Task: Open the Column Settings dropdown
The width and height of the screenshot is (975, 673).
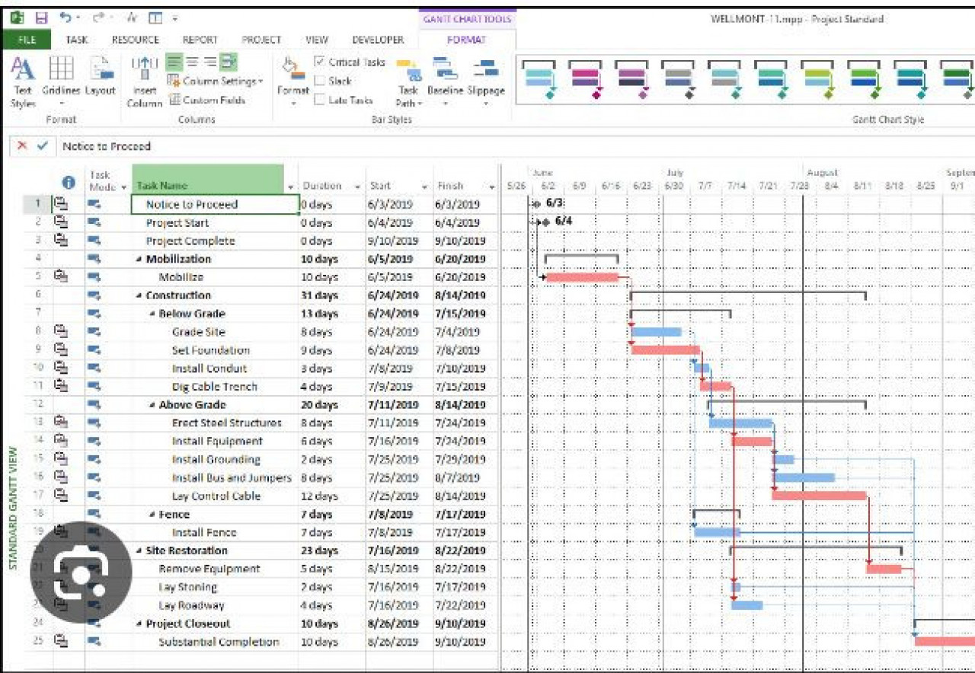Action: (x=215, y=81)
